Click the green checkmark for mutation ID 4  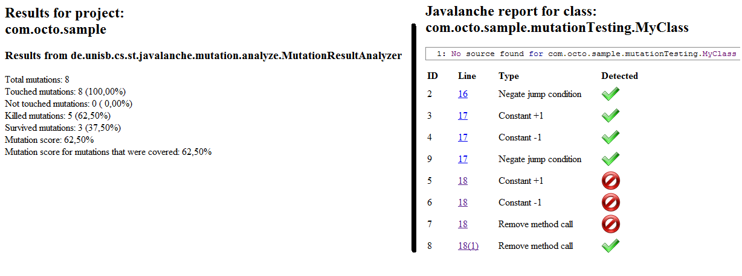pos(610,137)
